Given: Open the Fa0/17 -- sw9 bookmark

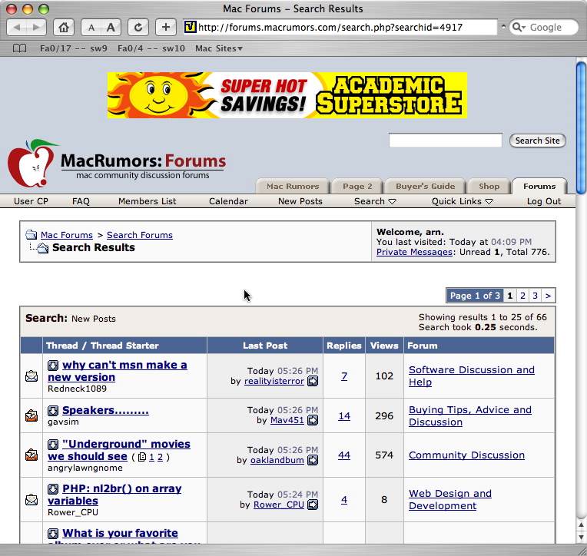Looking at the screenshot, I should pyautogui.click(x=74, y=48).
